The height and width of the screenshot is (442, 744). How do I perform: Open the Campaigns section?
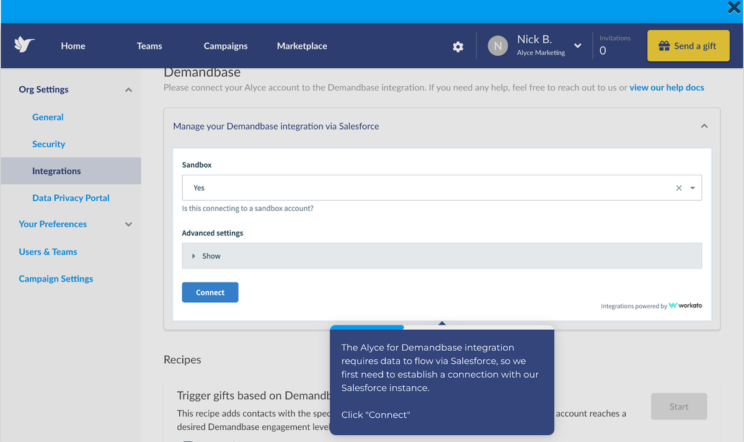226,46
